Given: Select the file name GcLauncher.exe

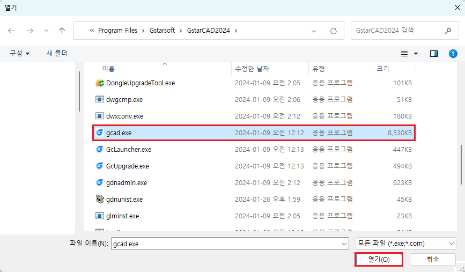Looking at the screenshot, I should pyautogui.click(x=129, y=150).
